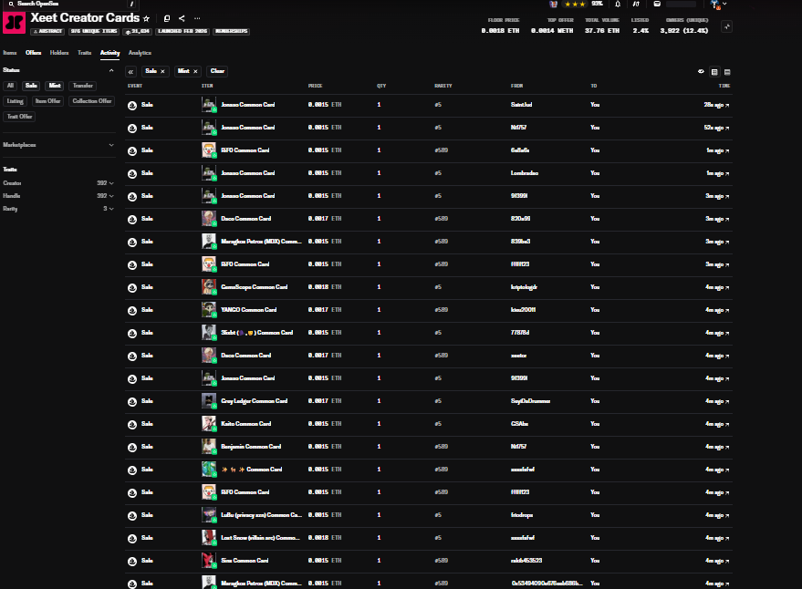
Task: Open the Kaito Common Card thumbnail
Action: click(209, 424)
